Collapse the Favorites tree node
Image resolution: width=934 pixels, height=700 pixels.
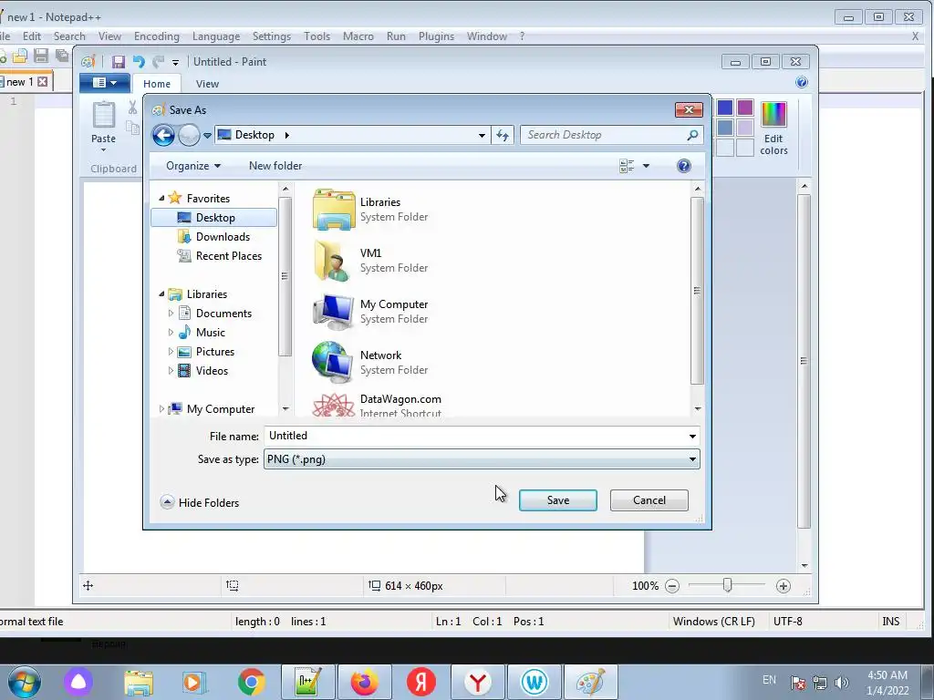(161, 198)
